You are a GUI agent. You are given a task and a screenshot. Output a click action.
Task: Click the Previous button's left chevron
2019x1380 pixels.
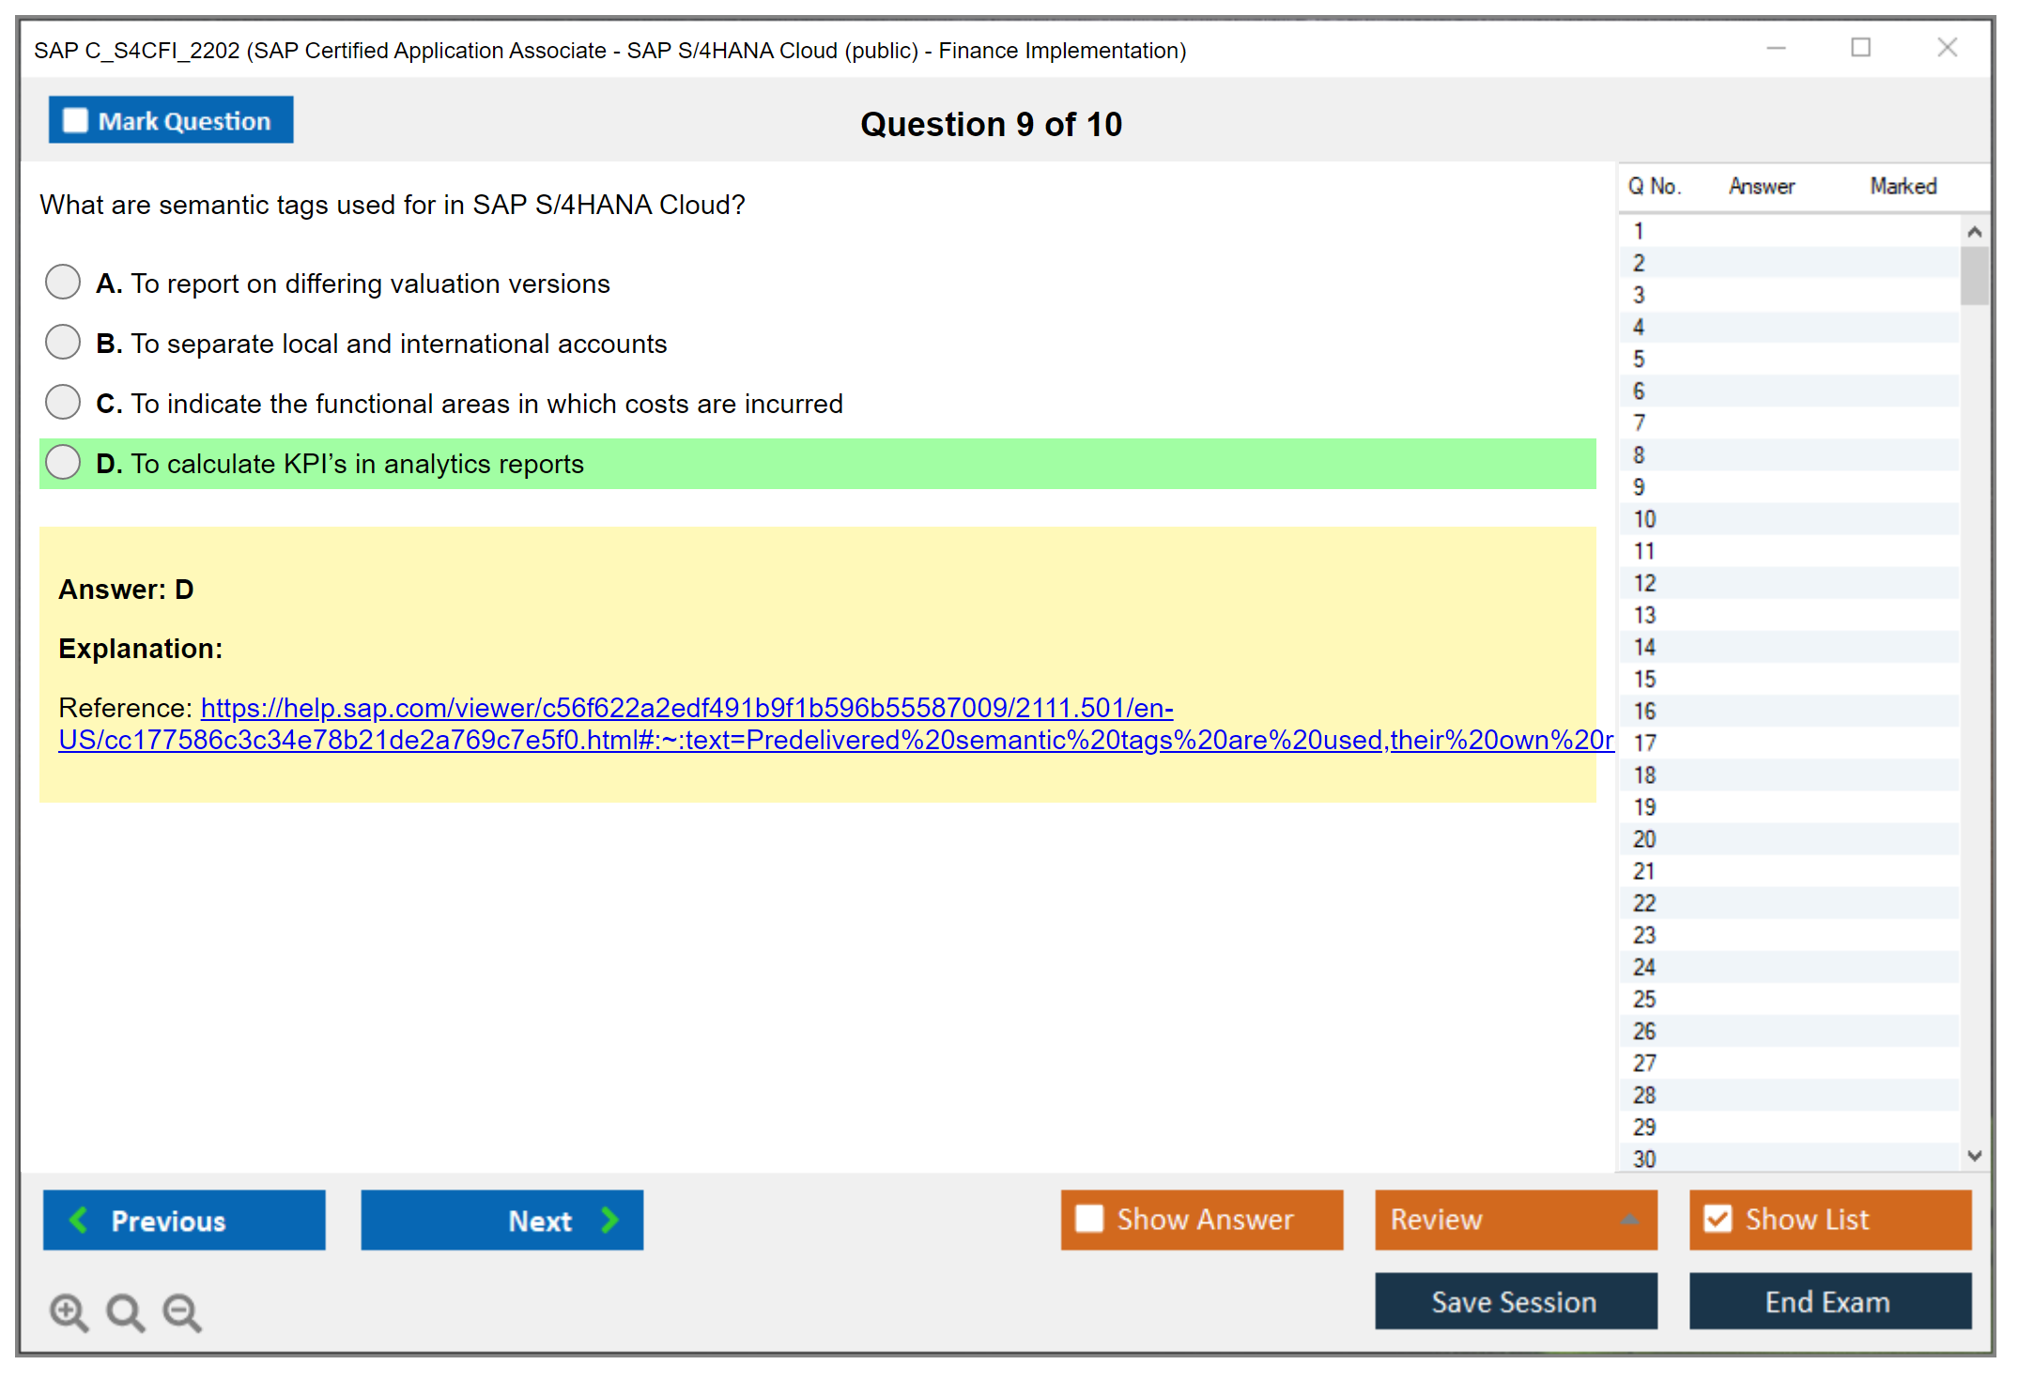tap(79, 1219)
